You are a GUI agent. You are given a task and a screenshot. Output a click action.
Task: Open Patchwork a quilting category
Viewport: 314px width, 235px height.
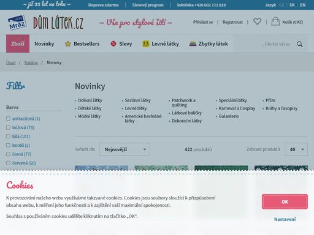pyautogui.click(x=183, y=102)
